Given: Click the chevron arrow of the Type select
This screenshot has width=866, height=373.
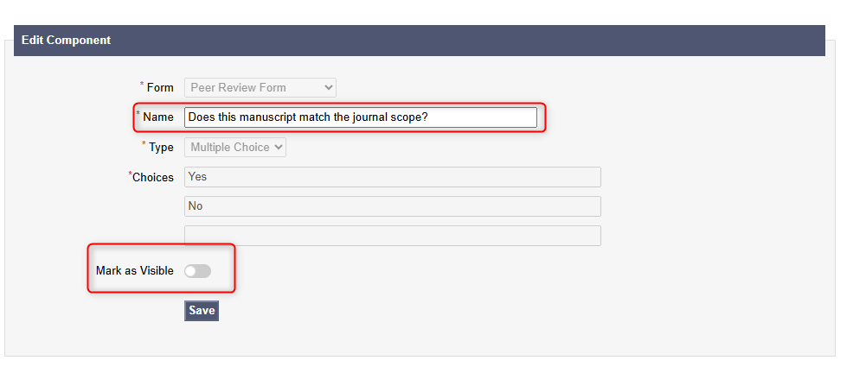Looking at the screenshot, I should pos(278,148).
